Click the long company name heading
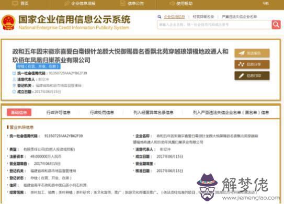 [120, 55]
